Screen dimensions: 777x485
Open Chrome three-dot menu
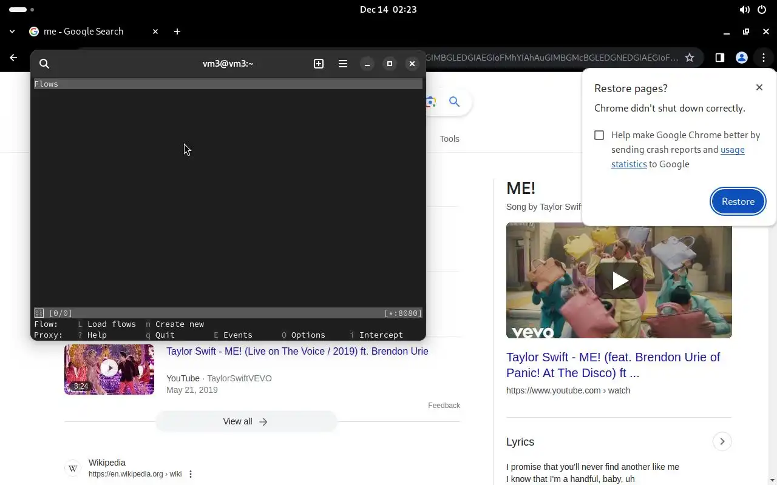pos(764,58)
